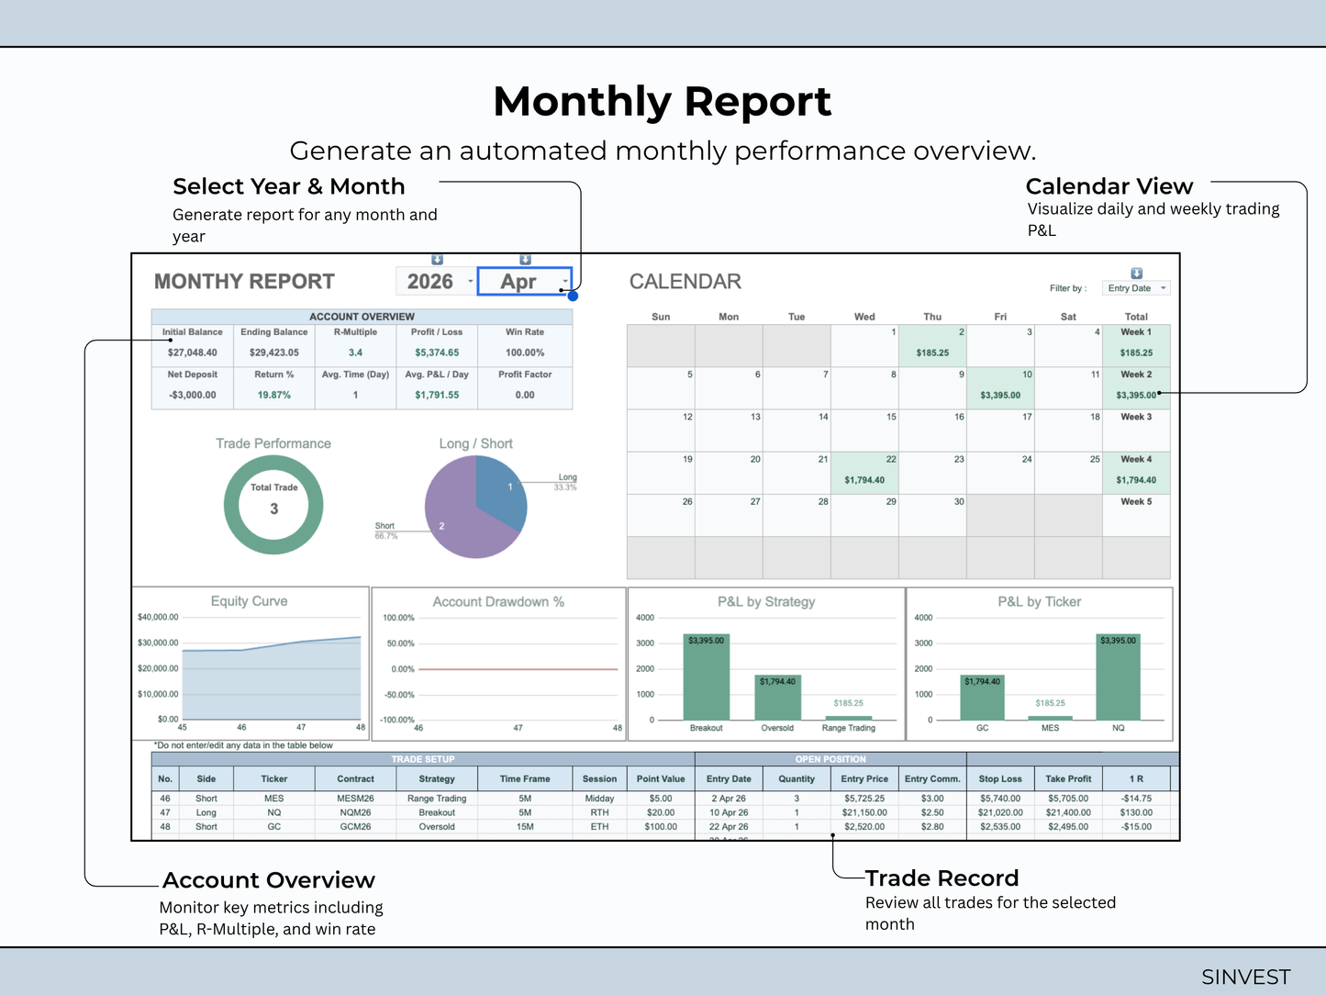Expand the Entry Date filter dropdown

click(1136, 288)
